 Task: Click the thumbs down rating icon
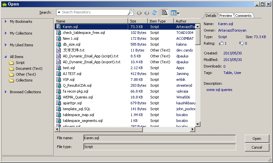pyautogui.click(x=241, y=43)
